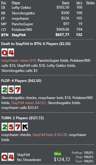Select the bb's column header
Viewport: 96px width, 165px height.
coord(79,3)
